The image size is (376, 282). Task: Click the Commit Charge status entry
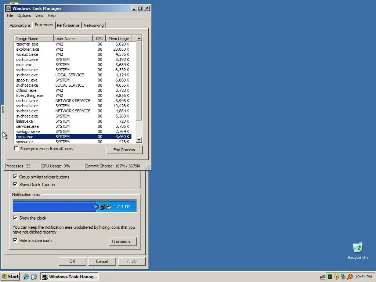pyautogui.click(x=115, y=166)
